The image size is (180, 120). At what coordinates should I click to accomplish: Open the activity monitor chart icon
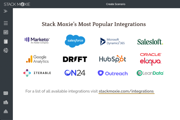[6, 32]
